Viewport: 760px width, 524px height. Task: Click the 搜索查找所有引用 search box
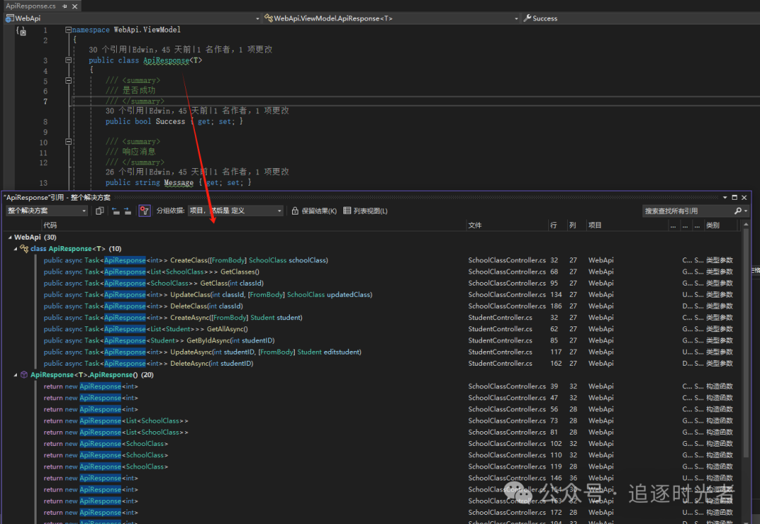(x=688, y=211)
